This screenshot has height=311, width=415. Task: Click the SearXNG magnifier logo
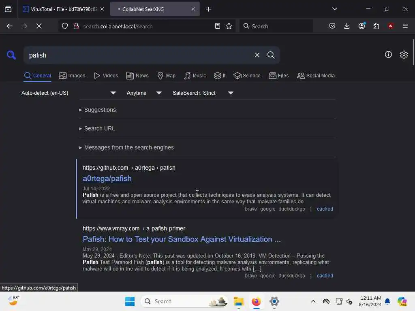11,55
